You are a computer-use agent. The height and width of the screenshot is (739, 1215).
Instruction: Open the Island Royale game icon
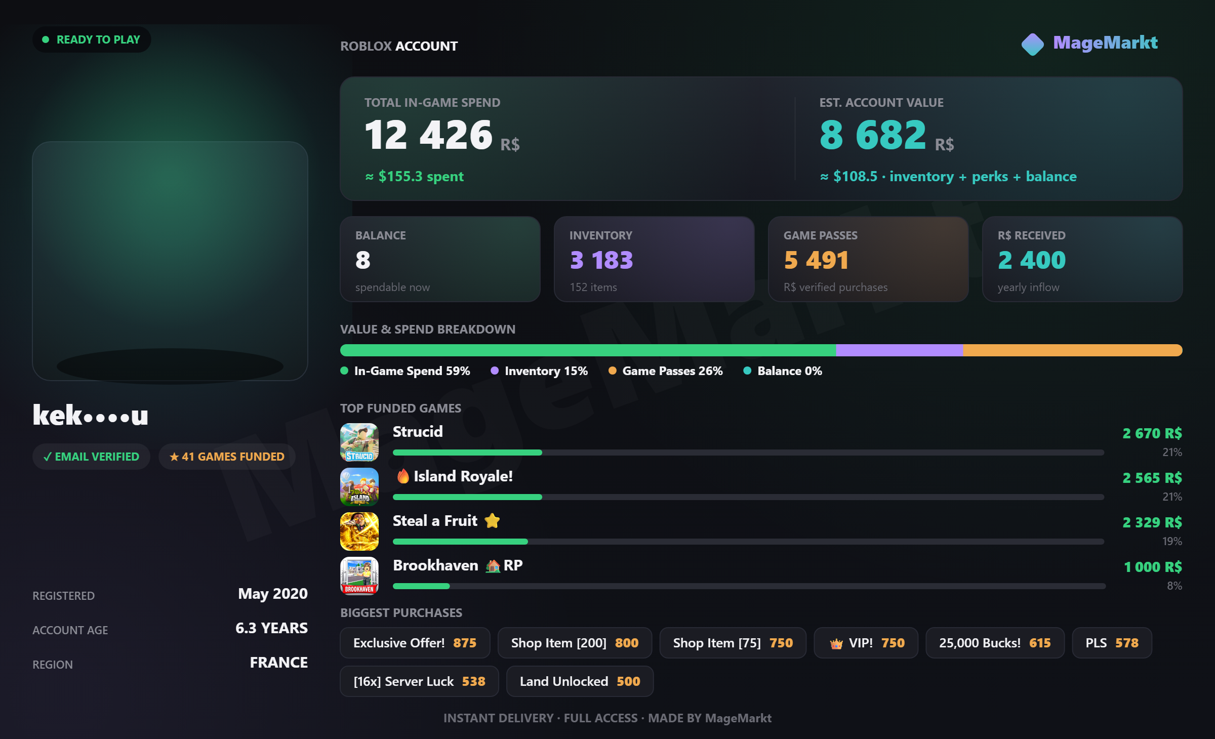point(359,487)
